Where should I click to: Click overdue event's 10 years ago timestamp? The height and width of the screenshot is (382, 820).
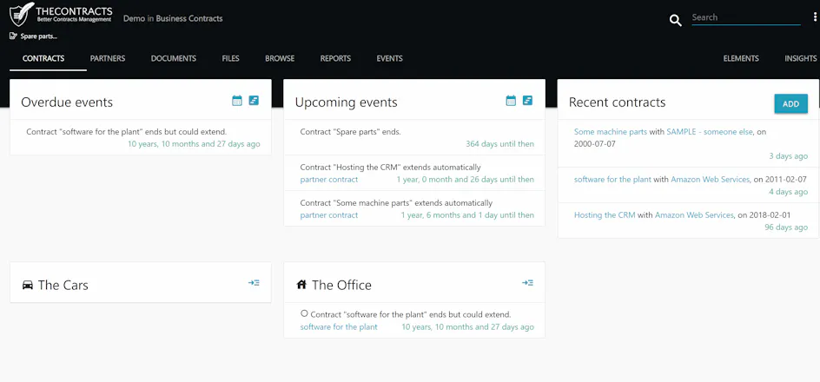[194, 144]
